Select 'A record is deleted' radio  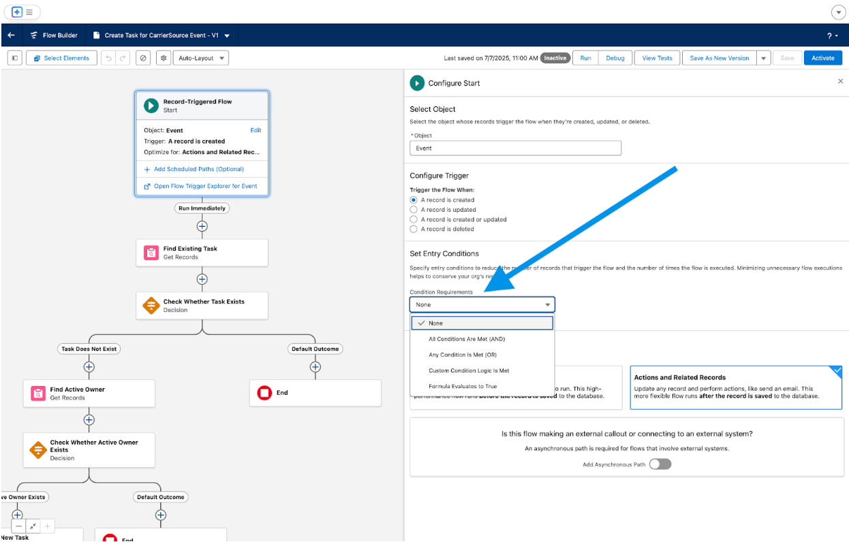click(414, 229)
